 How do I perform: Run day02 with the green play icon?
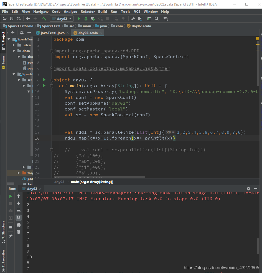point(79,19)
